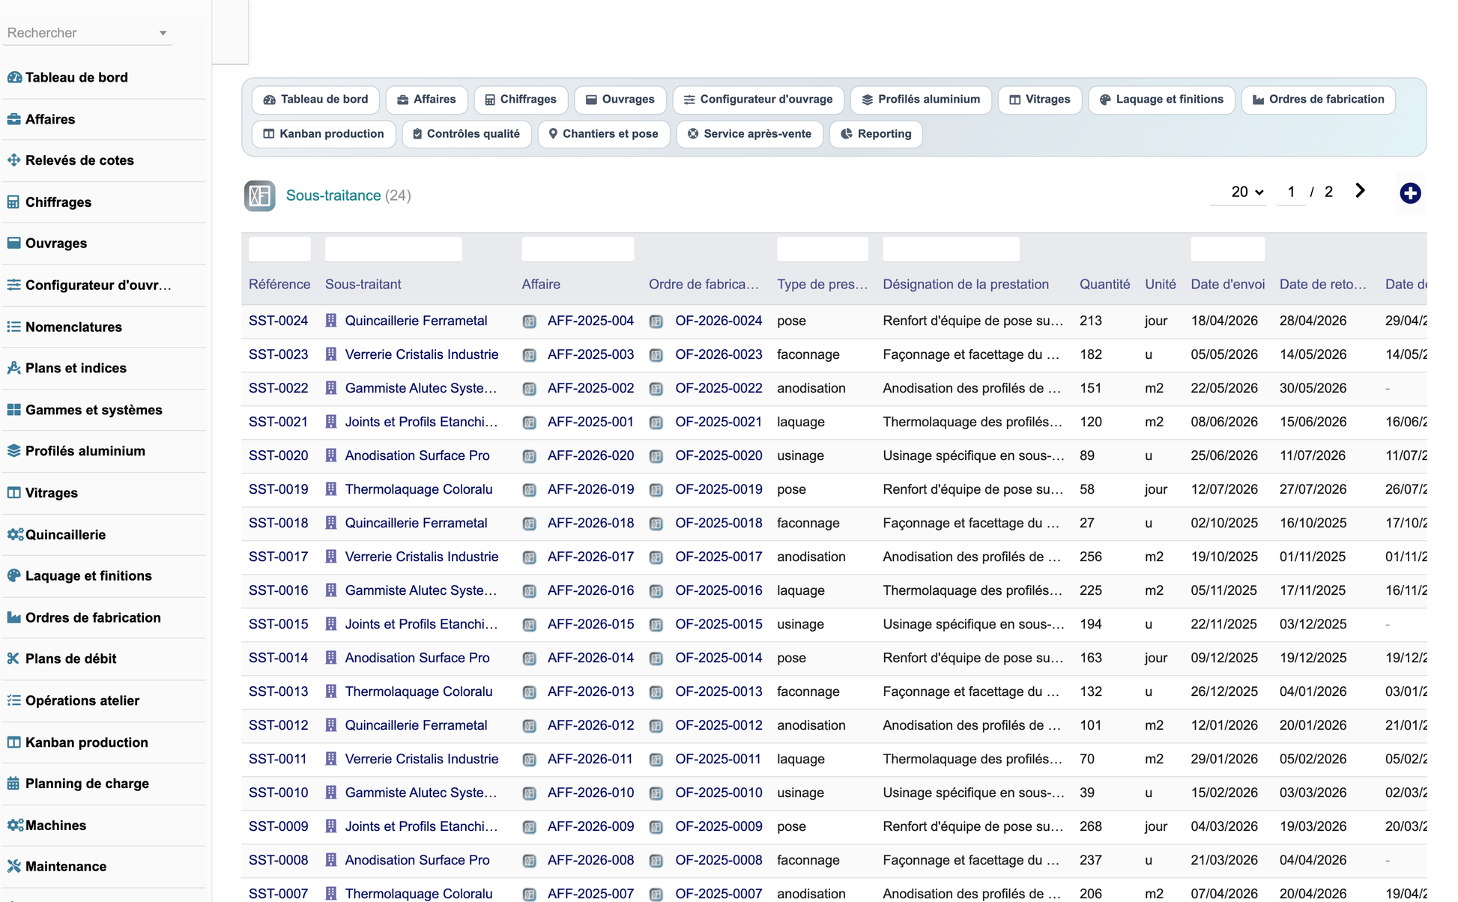
Task: Click the Référence column filter field
Action: click(x=279, y=249)
